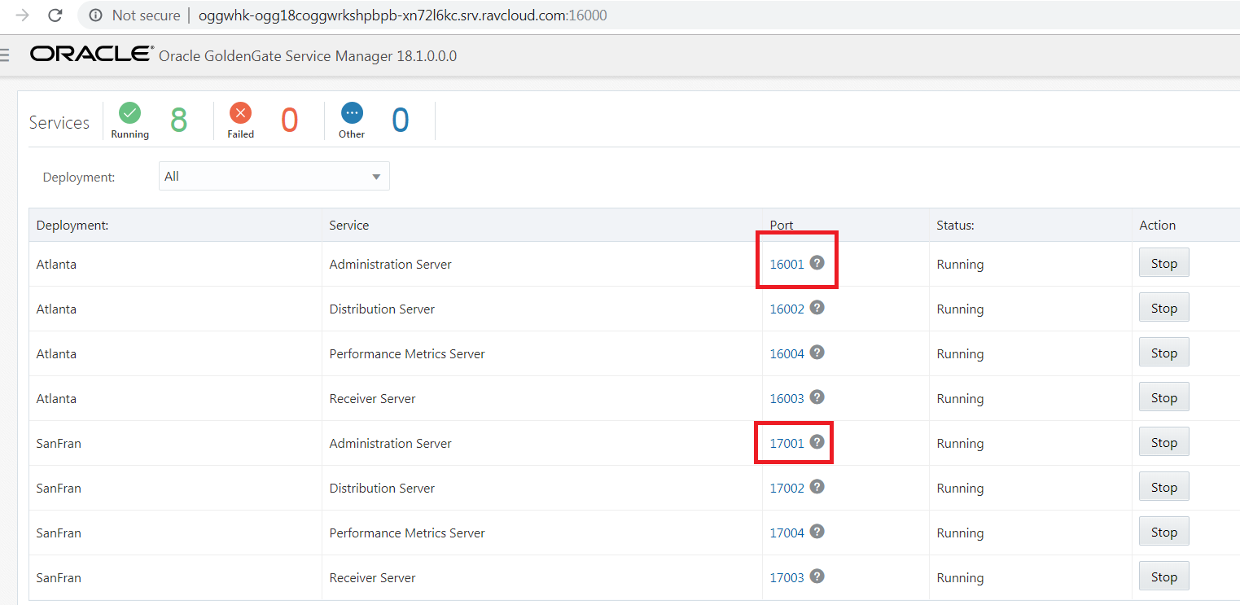Click the Oracle logo
The image size is (1240, 605).
92,55
